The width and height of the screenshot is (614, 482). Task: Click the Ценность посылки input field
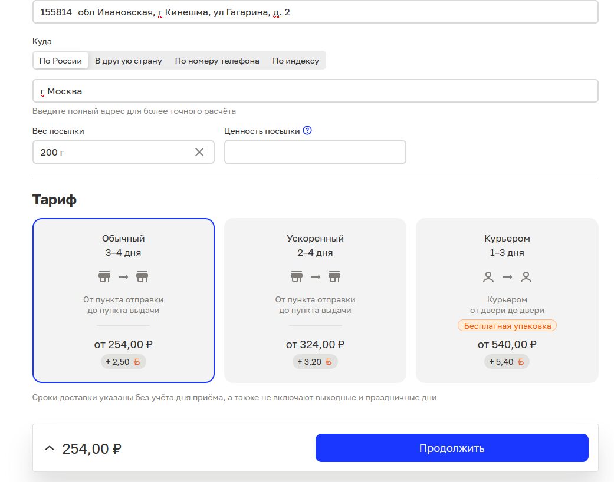315,152
